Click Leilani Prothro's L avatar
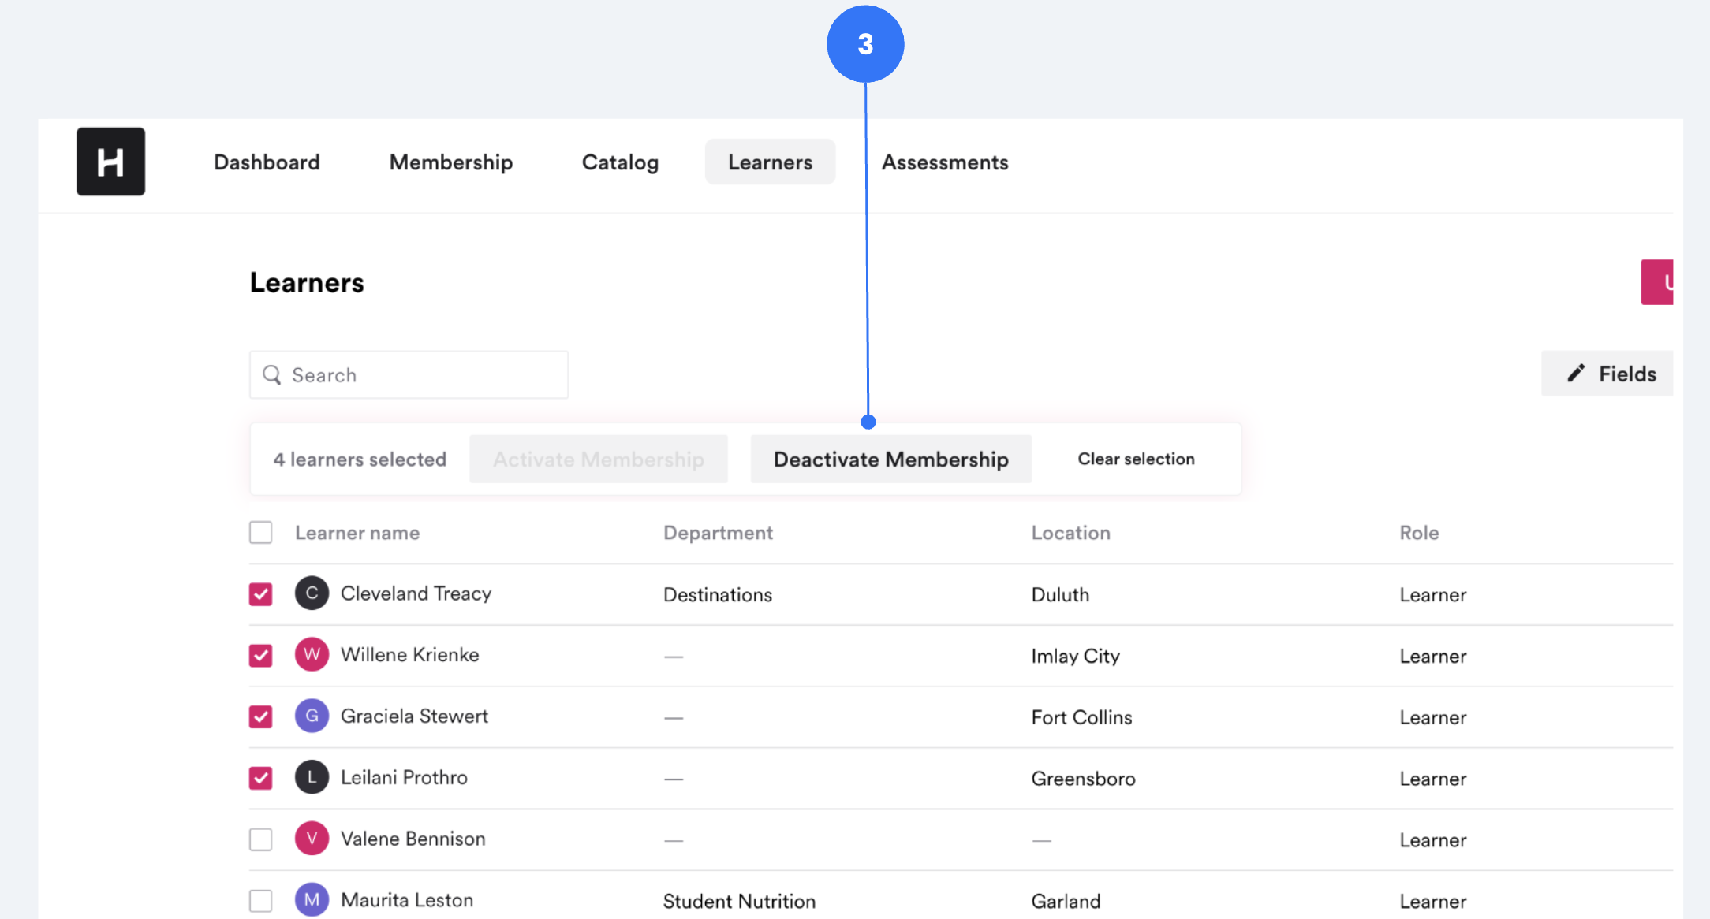1710x919 pixels. (312, 778)
